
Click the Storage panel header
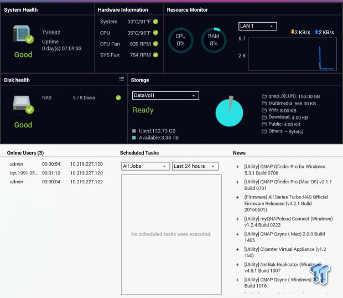(x=140, y=80)
